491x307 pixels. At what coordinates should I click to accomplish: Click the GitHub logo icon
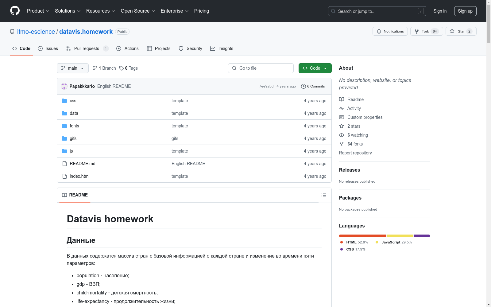[x=15, y=11]
